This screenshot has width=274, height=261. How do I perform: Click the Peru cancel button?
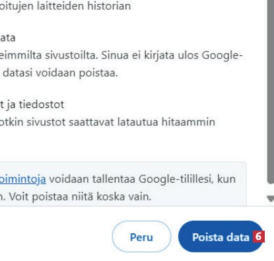[141, 237]
